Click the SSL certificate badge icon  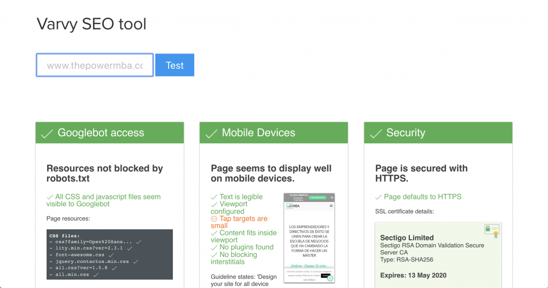click(x=492, y=230)
